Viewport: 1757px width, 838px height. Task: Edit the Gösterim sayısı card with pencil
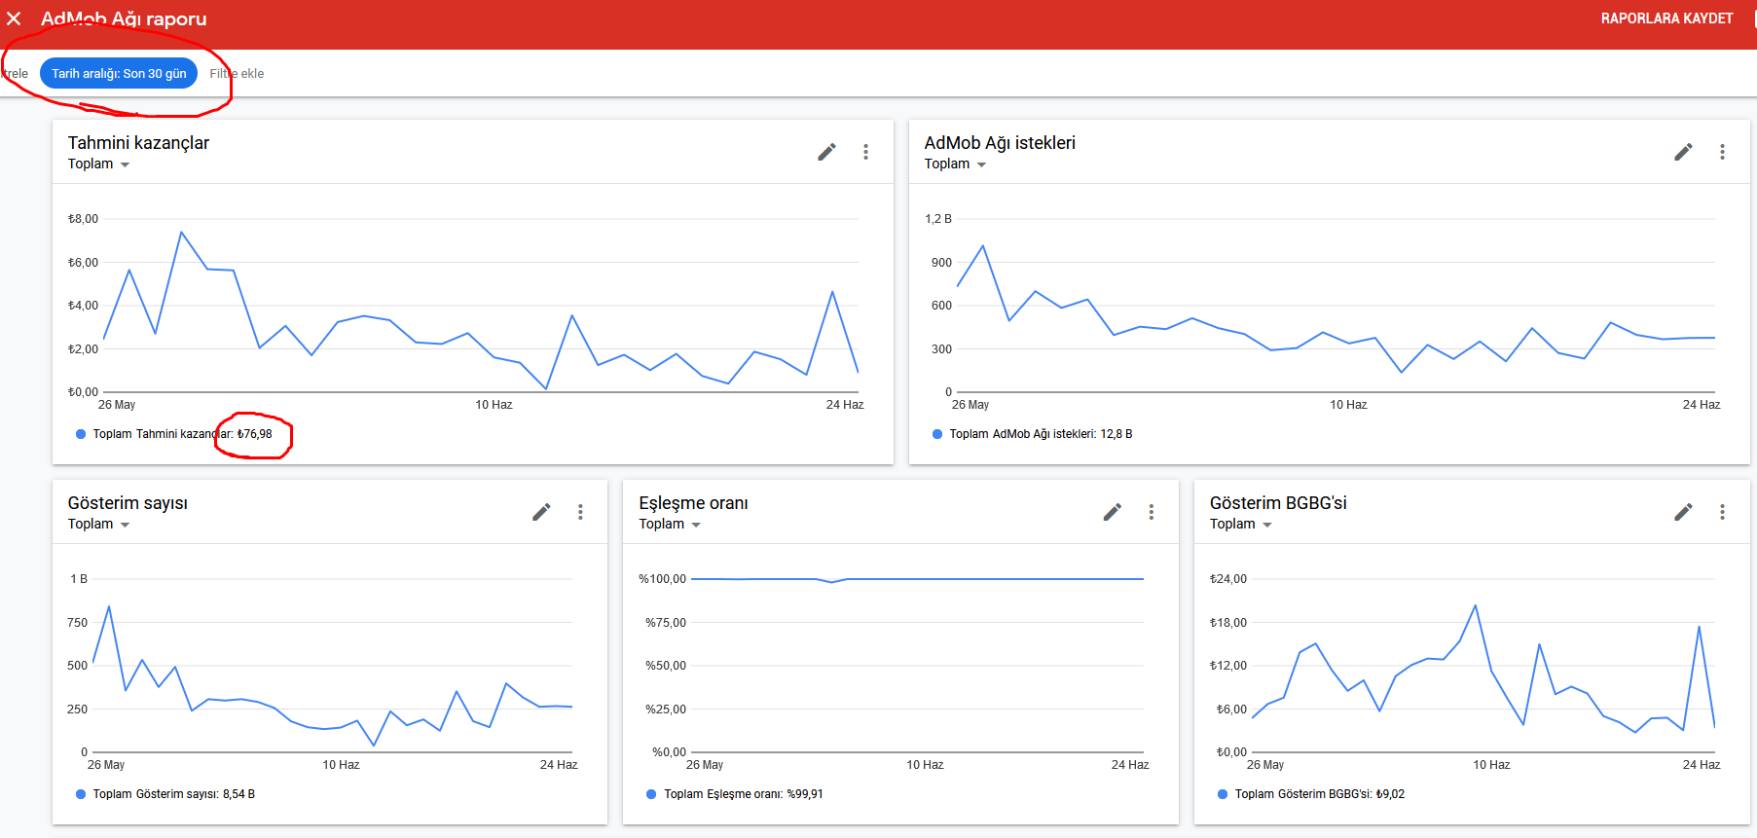coord(541,512)
